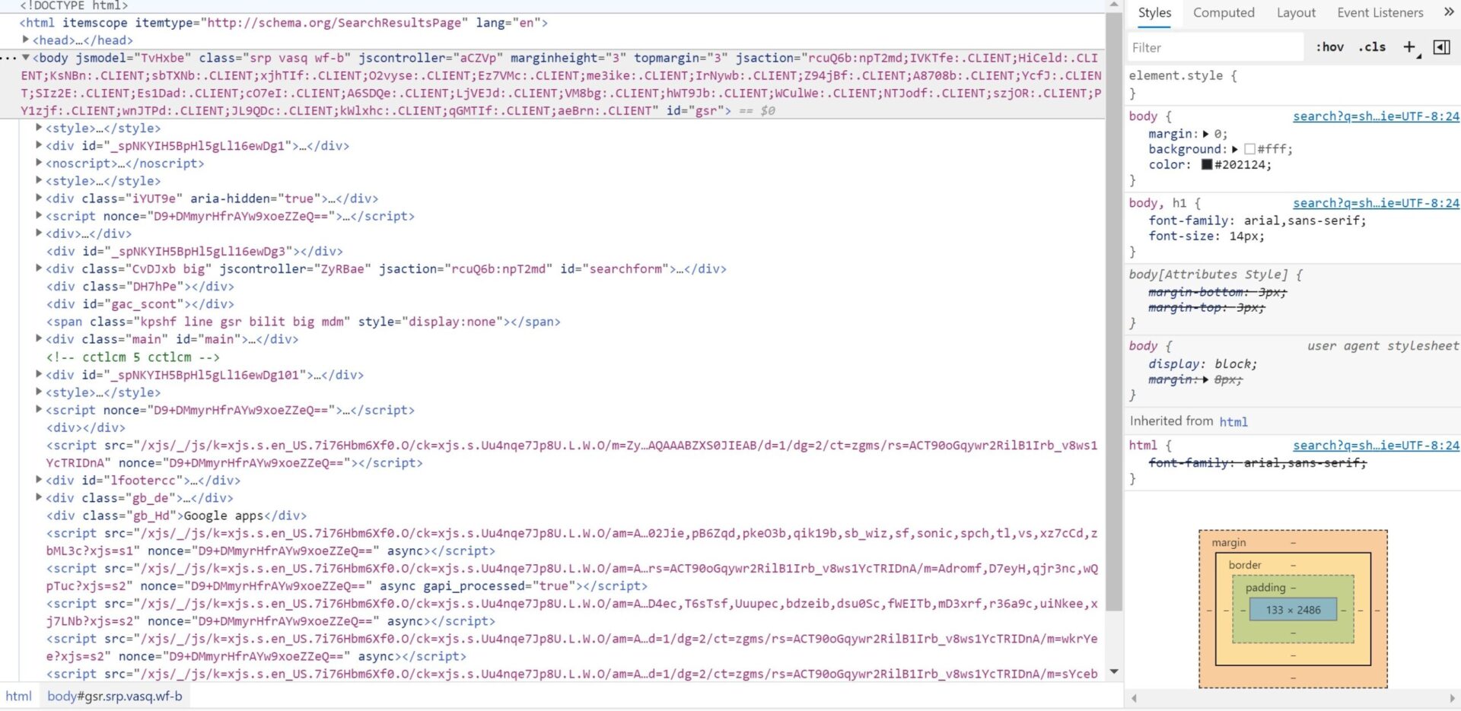Click the html link after Inherited from

coord(1233,422)
